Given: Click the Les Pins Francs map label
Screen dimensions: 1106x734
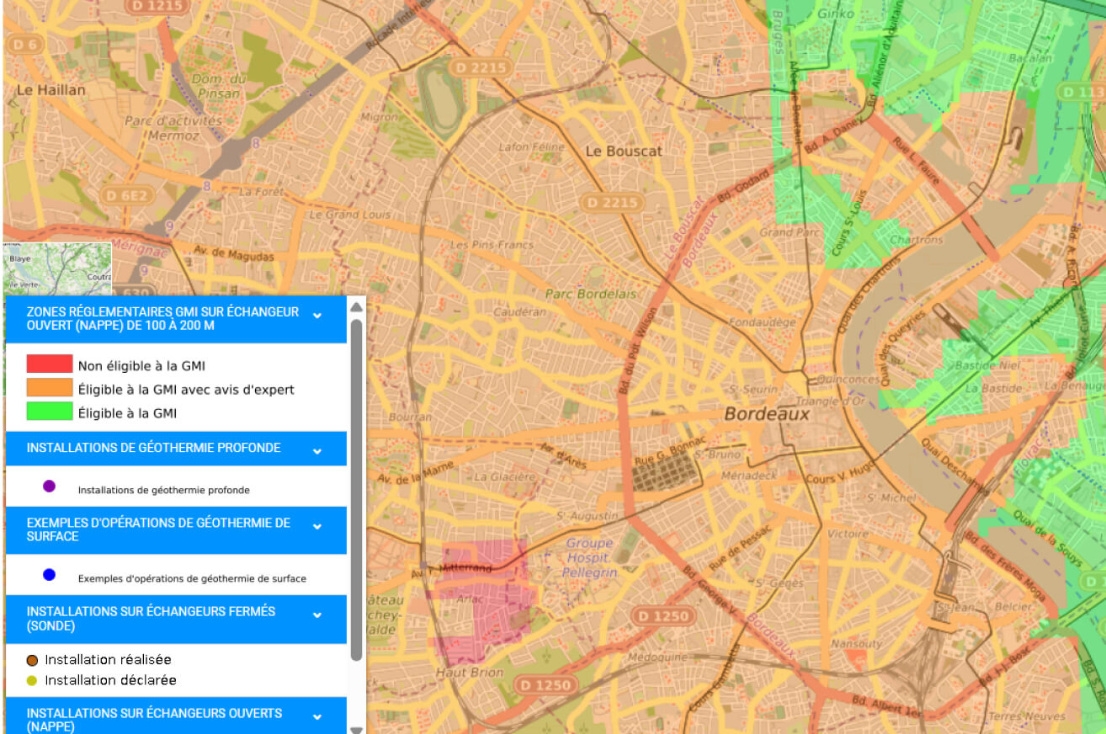Looking at the screenshot, I should (x=492, y=245).
